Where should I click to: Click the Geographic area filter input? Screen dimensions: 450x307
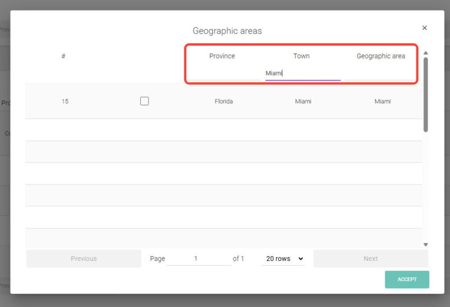point(381,73)
